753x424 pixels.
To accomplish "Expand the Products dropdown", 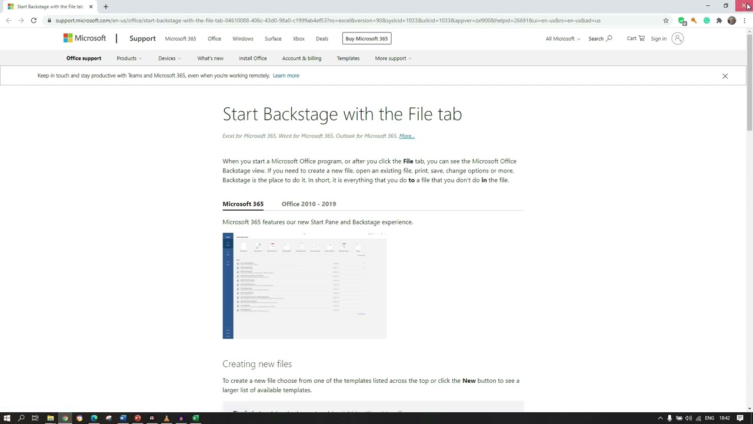I will pos(129,58).
